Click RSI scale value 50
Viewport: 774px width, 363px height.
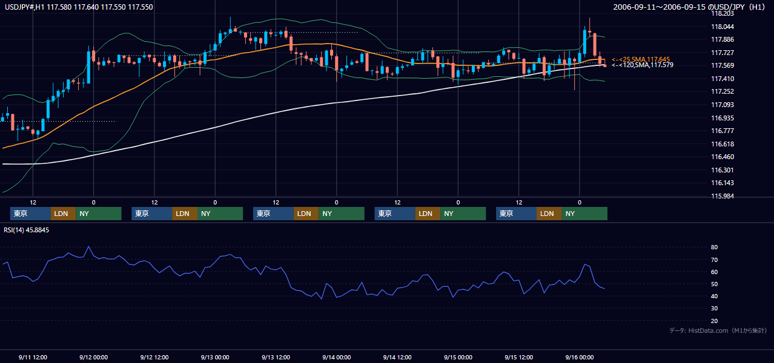coord(714,284)
